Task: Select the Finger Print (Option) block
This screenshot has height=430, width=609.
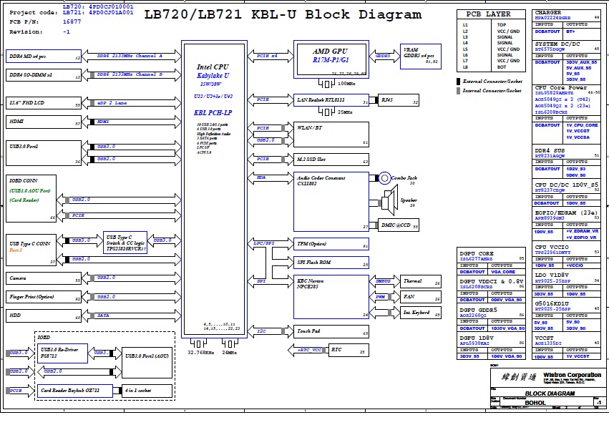Action: click(x=44, y=297)
